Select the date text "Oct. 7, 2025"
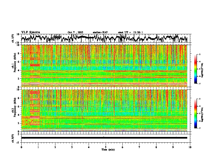Image resolution: width=214 pixels, height=165 pixels. click(x=75, y=32)
